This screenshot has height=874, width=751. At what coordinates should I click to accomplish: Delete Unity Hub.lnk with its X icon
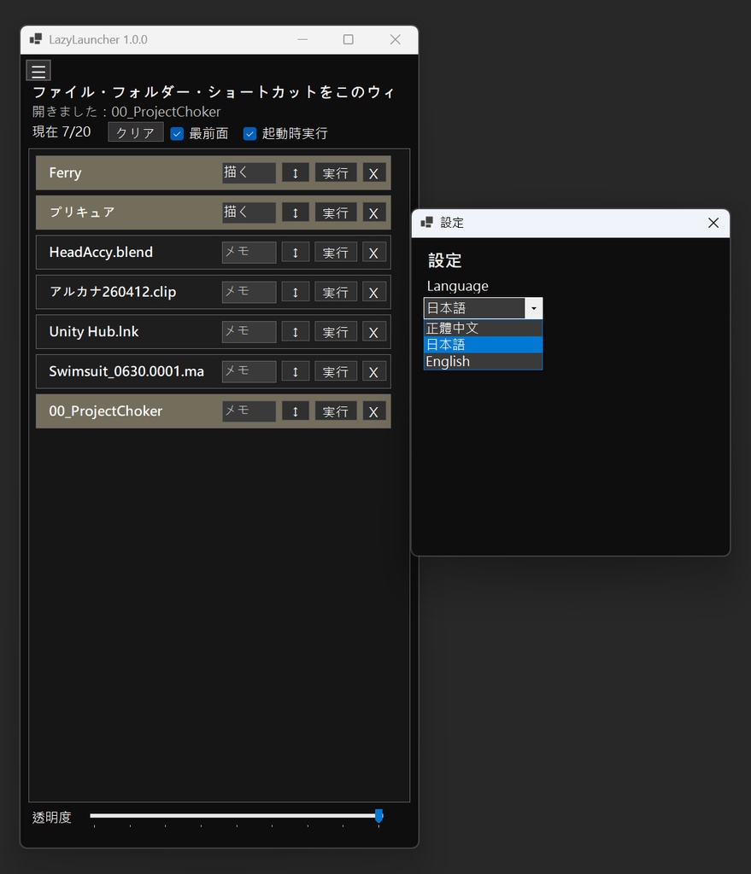[x=373, y=331]
